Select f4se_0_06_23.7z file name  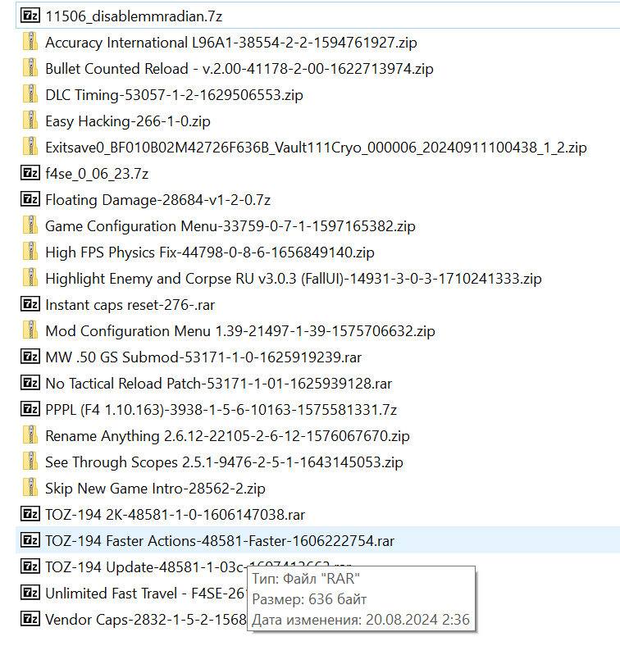coord(97,174)
